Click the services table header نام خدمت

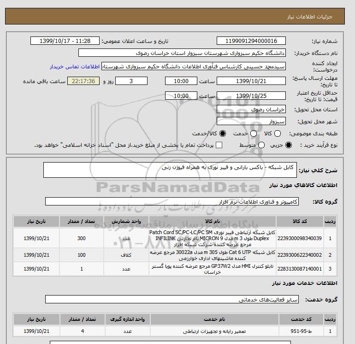(214, 319)
